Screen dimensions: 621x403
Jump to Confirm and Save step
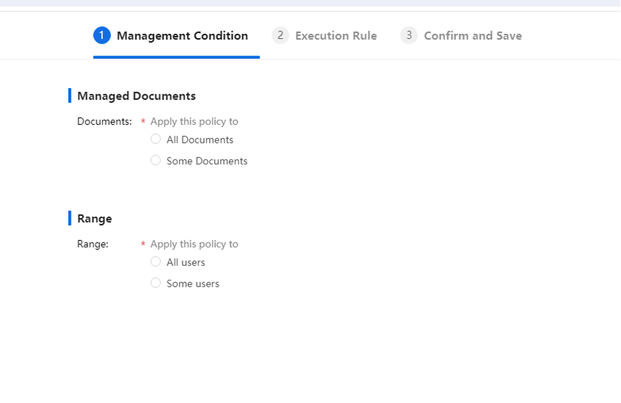[461, 36]
